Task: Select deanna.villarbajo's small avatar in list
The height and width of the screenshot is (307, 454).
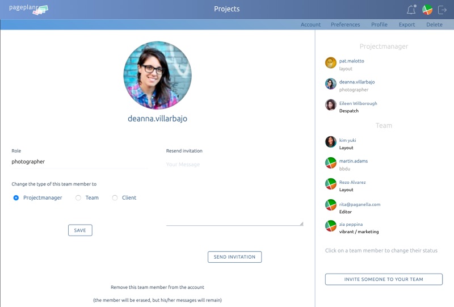Action: 331,83
